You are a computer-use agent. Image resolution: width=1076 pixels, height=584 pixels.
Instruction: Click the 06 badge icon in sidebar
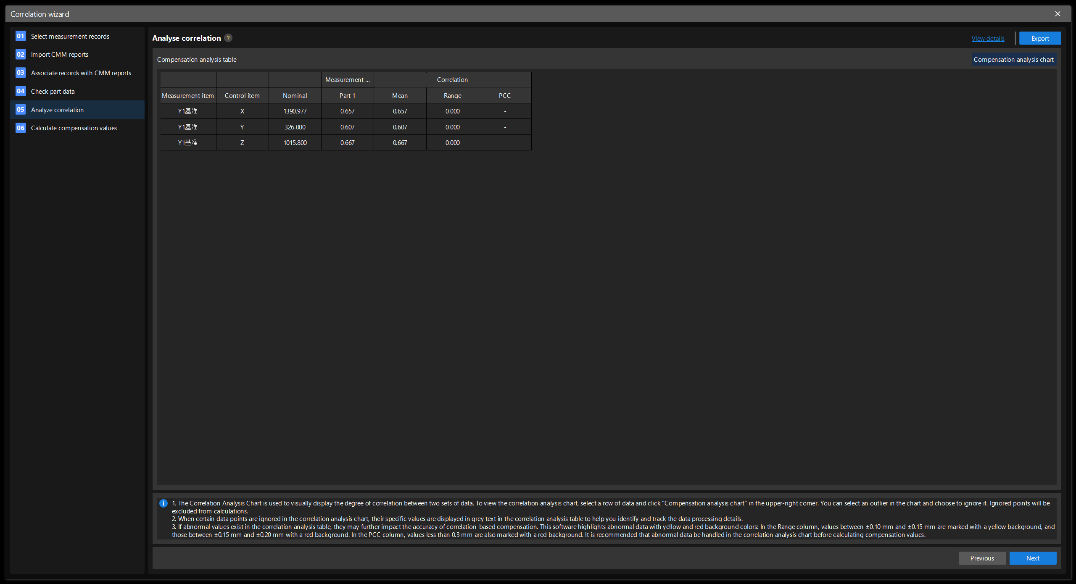(x=20, y=128)
